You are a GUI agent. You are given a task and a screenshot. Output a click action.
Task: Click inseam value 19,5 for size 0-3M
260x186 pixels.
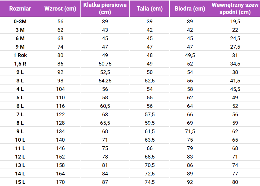(235, 21)
